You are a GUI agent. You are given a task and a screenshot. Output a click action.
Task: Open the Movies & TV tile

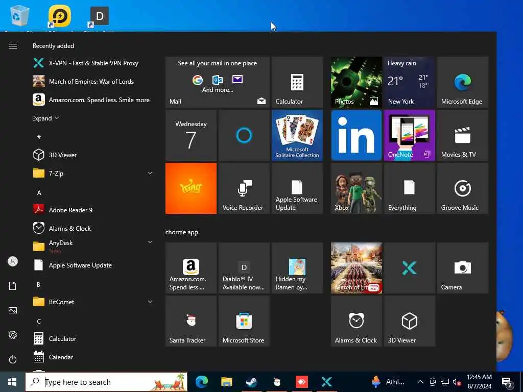click(463, 135)
